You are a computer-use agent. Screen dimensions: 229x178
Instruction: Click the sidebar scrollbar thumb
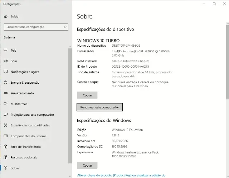[70, 106]
